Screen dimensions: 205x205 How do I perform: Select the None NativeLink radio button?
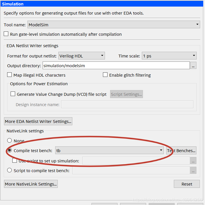coord(9,140)
